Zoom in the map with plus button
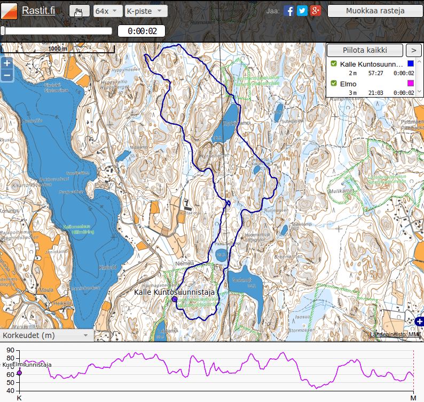Viewport: 424px width, 402px height. 7,62
